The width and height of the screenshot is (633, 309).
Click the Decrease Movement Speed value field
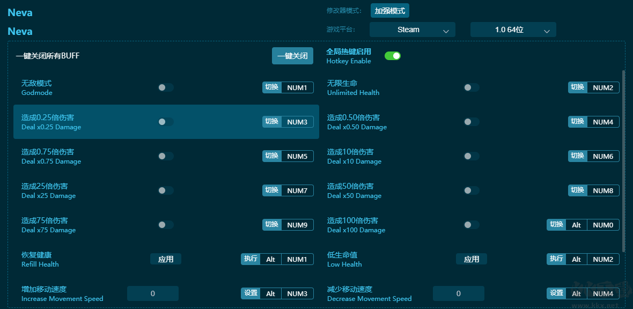click(x=459, y=293)
